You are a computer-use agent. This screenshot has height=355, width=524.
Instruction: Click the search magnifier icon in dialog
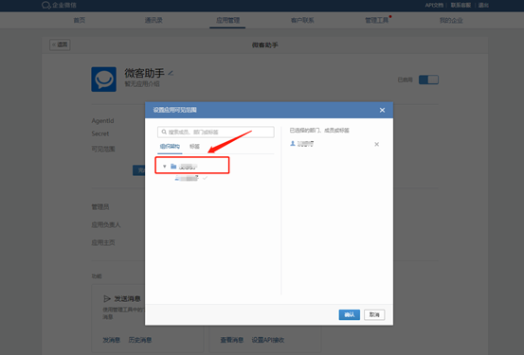[x=164, y=132]
